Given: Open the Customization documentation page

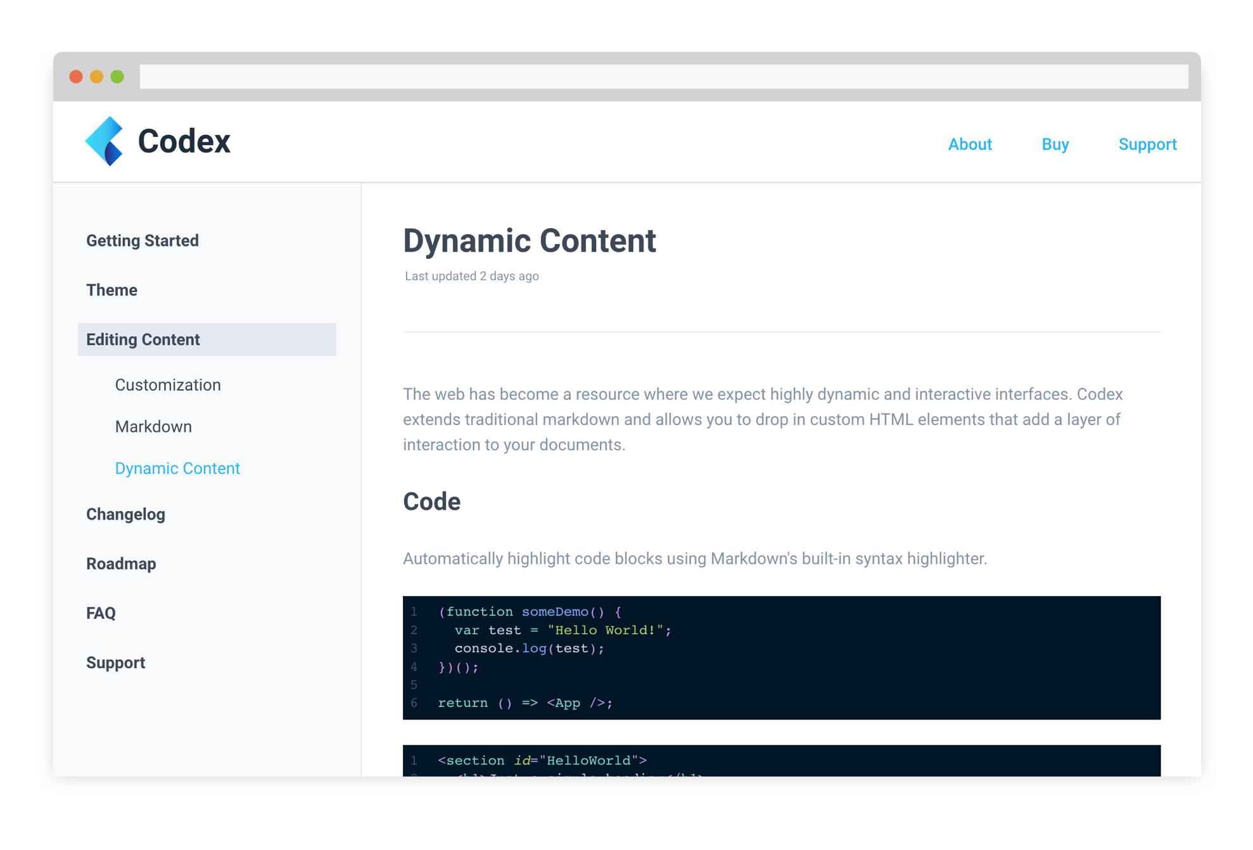Looking at the screenshot, I should coord(167,384).
